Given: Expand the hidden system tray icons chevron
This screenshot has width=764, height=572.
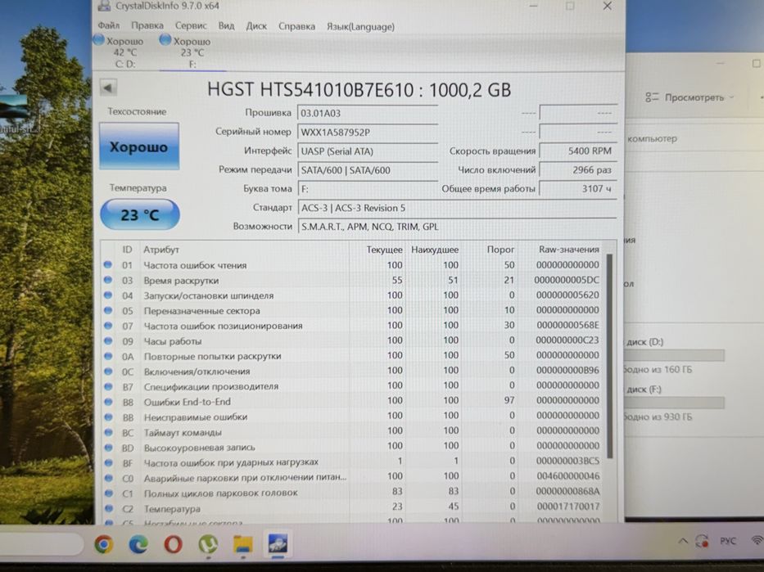Looking at the screenshot, I should click(x=682, y=541).
